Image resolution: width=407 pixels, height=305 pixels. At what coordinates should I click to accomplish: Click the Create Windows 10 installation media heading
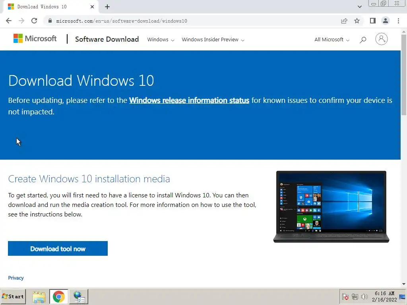(x=89, y=179)
